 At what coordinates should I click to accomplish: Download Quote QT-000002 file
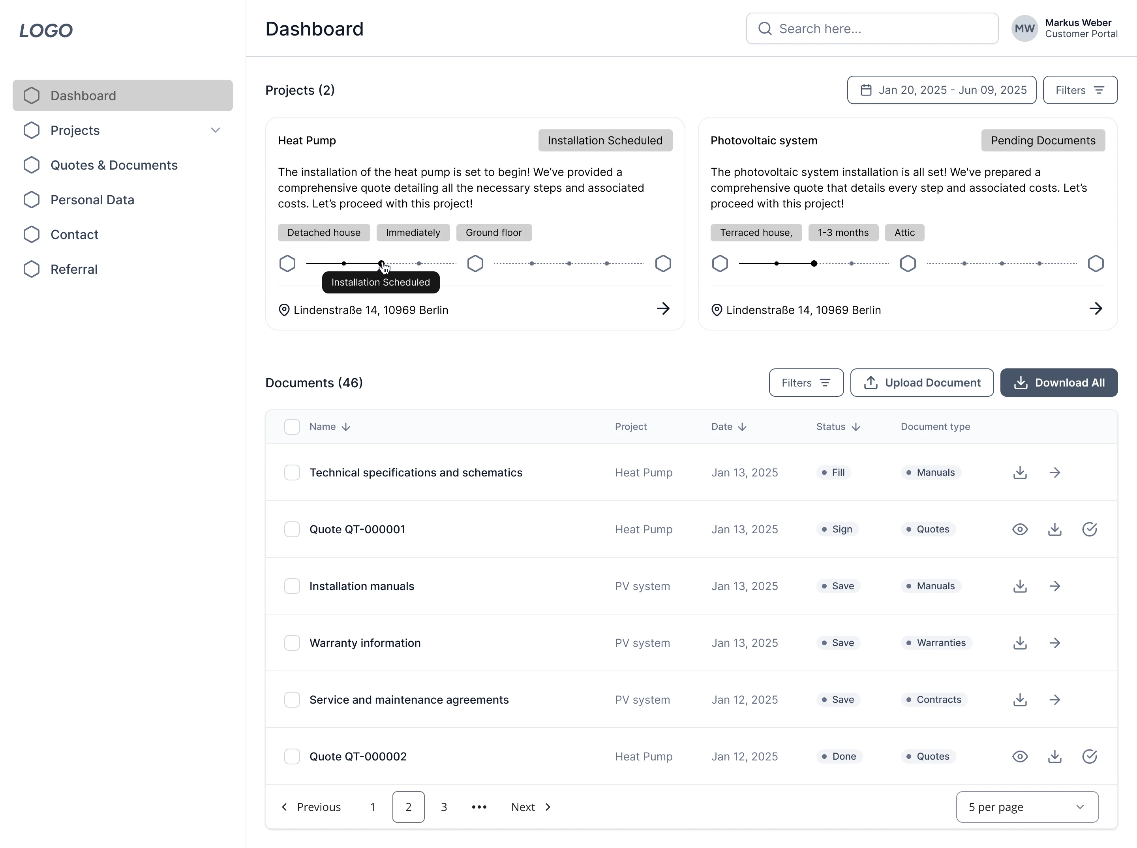[x=1055, y=756]
